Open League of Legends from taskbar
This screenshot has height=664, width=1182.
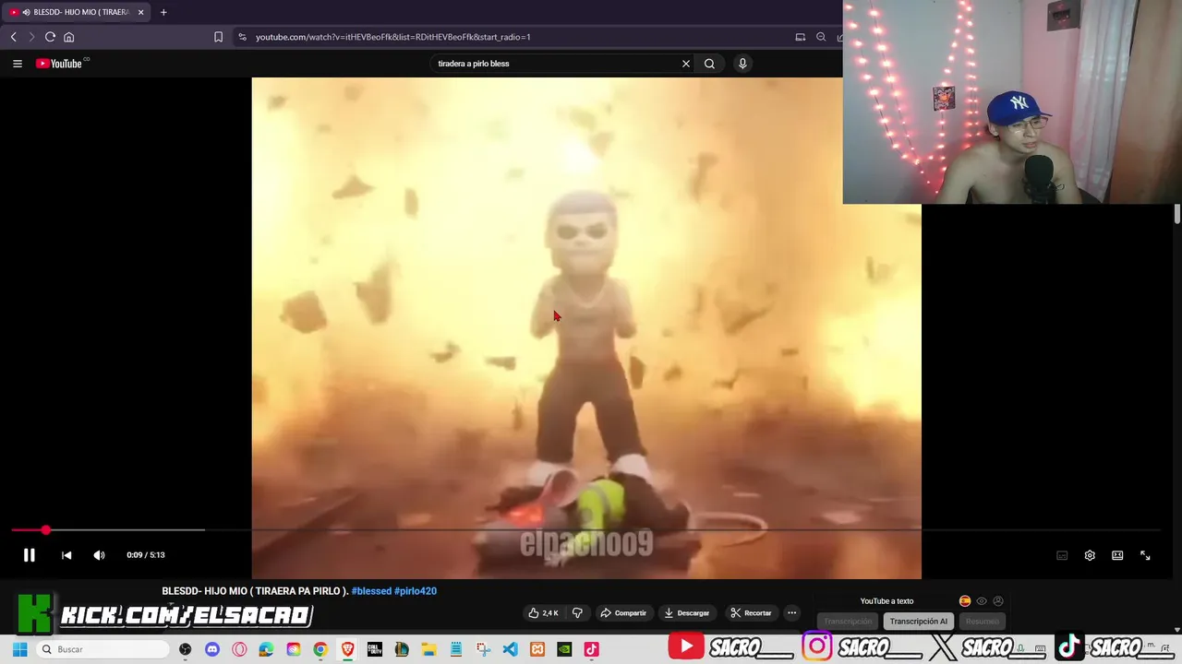[402, 649]
